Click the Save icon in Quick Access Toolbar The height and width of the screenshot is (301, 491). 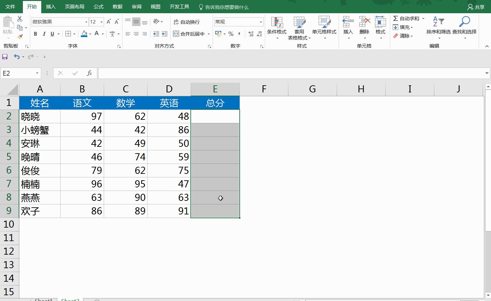[x=5, y=57]
